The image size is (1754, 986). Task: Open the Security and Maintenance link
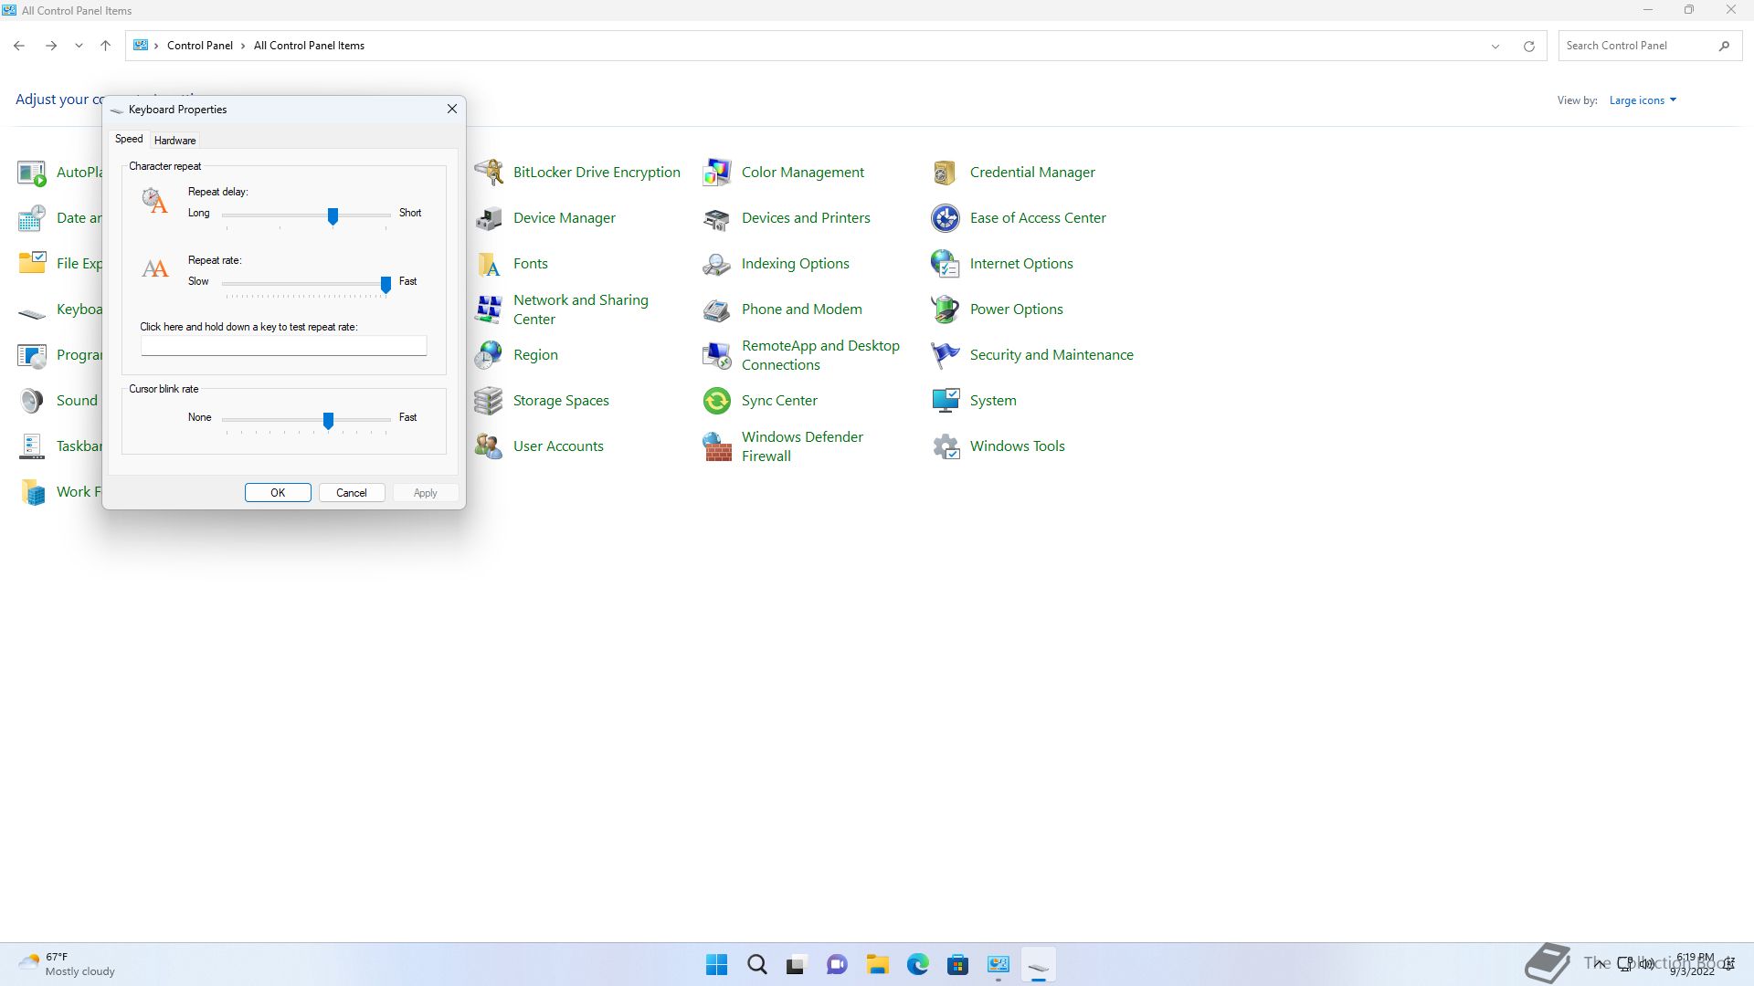point(1051,355)
